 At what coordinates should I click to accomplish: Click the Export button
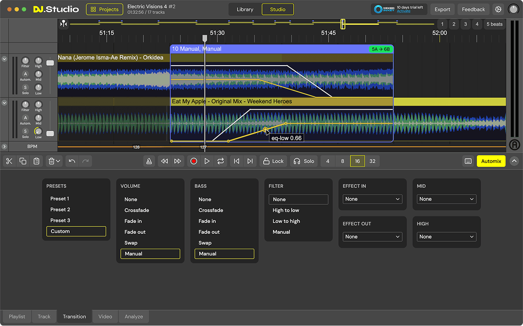click(442, 9)
